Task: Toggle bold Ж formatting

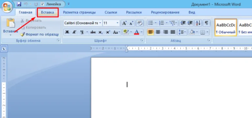Action: click(x=67, y=32)
